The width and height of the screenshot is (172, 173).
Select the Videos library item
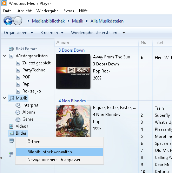coord(22,126)
